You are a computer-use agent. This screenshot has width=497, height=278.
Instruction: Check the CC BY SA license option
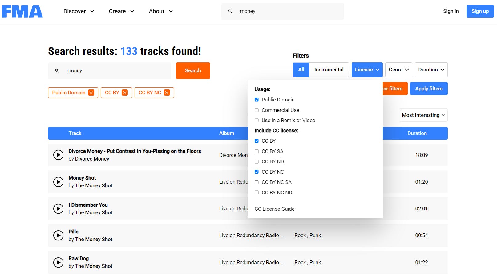(x=257, y=151)
